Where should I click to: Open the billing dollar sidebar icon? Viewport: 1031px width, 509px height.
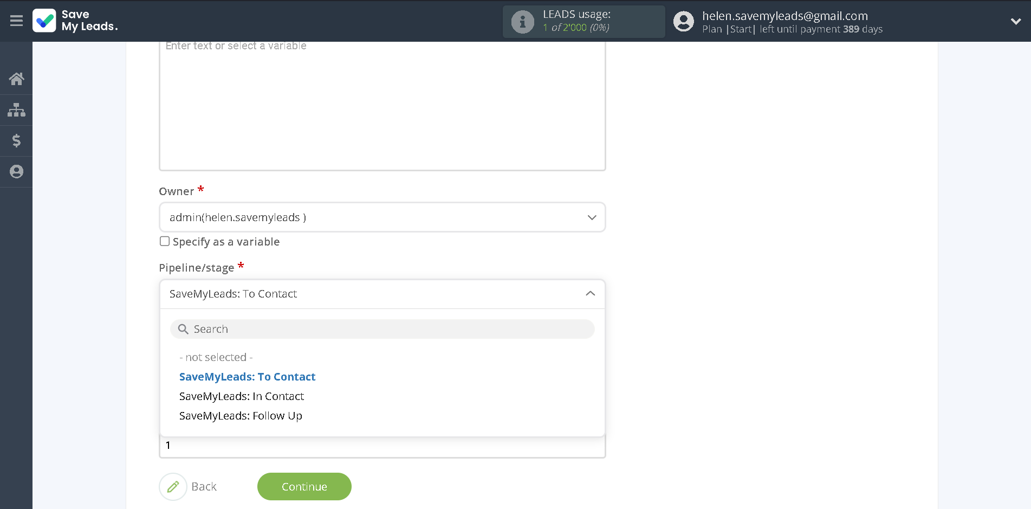pos(16,141)
